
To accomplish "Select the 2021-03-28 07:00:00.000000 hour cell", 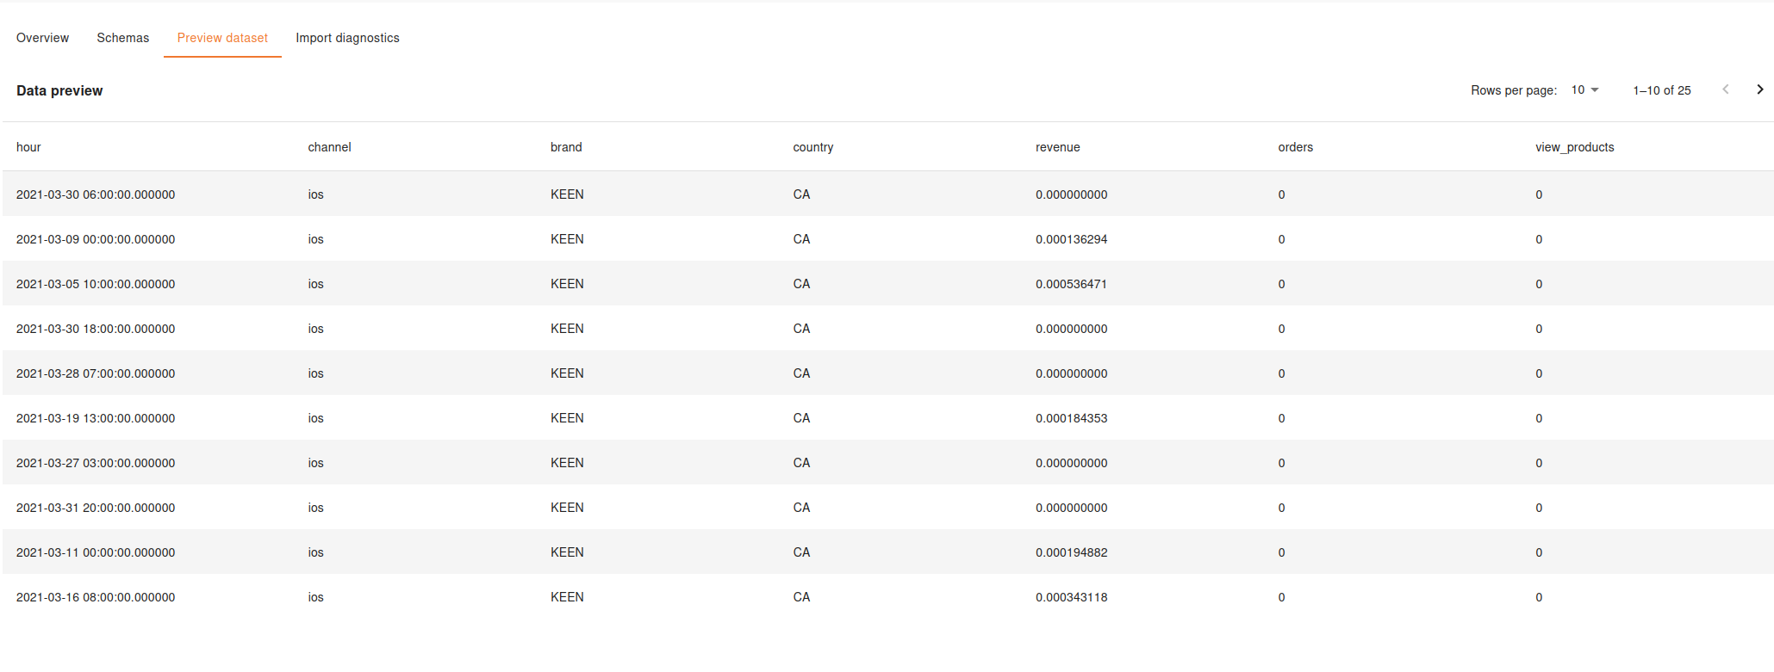I will (96, 373).
